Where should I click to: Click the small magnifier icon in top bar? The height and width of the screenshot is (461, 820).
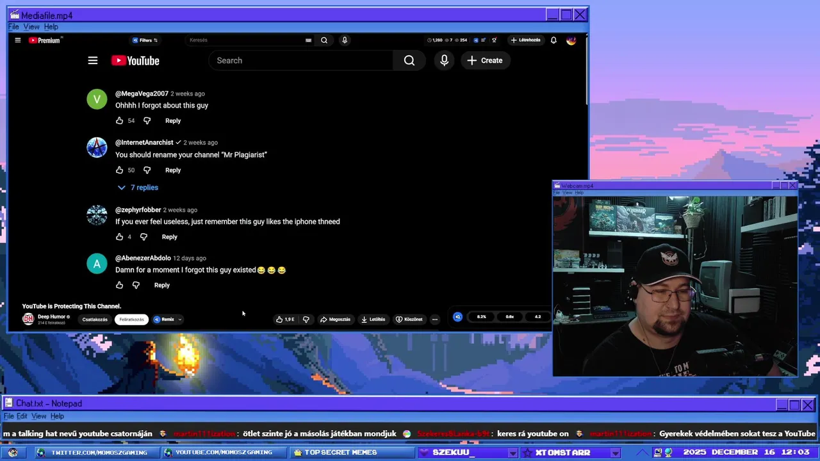(324, 40)
